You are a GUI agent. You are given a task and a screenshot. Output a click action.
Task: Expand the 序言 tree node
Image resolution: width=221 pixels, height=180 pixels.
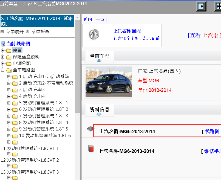pyautogui.click(x=2, y=50)
